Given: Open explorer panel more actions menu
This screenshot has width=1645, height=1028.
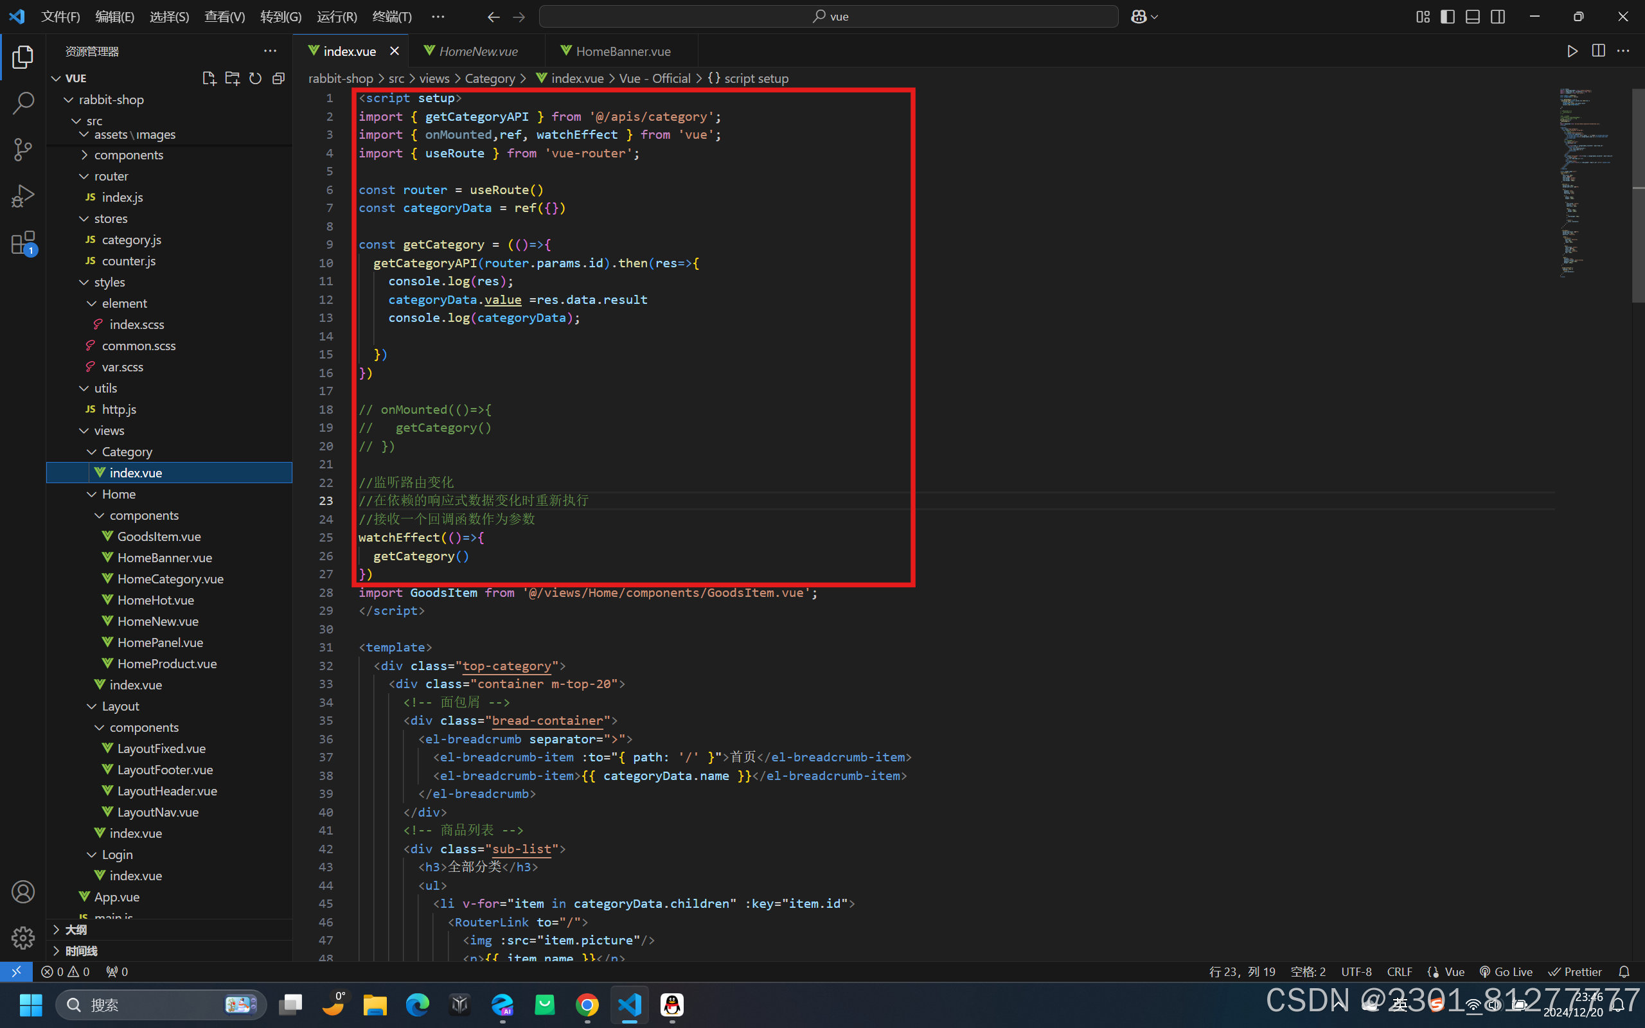Looking at the screenshot, I should coord(270,51).
